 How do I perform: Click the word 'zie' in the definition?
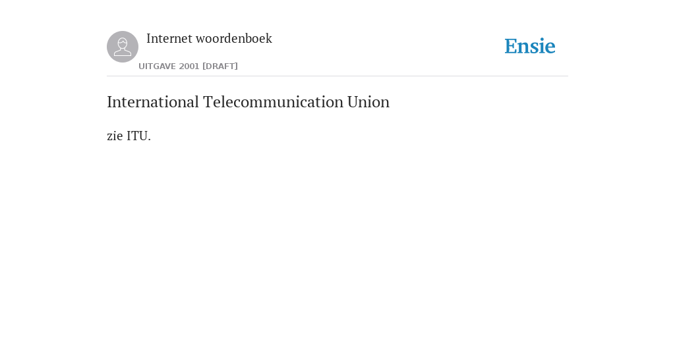(115, 136)
